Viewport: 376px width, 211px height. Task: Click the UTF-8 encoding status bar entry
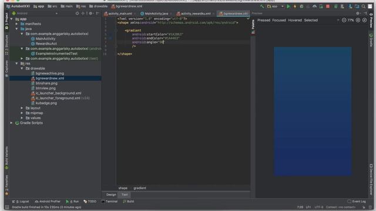[x=318, y=207]
